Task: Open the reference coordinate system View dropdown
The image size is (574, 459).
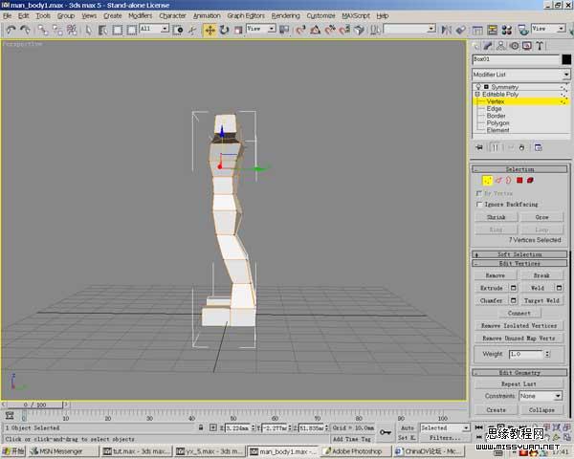Action: click(x=260, y=29)
